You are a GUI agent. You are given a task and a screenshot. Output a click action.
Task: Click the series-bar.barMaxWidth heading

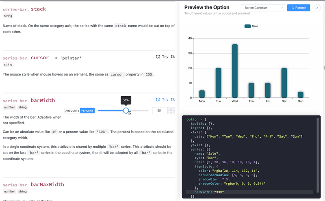(x=33, y=185)
